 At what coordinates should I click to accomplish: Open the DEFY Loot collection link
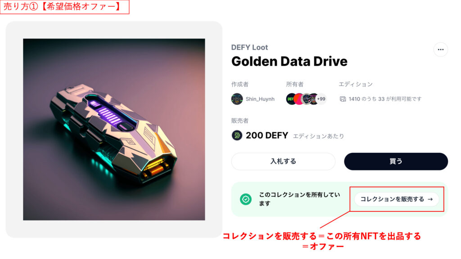coord(249,47)
